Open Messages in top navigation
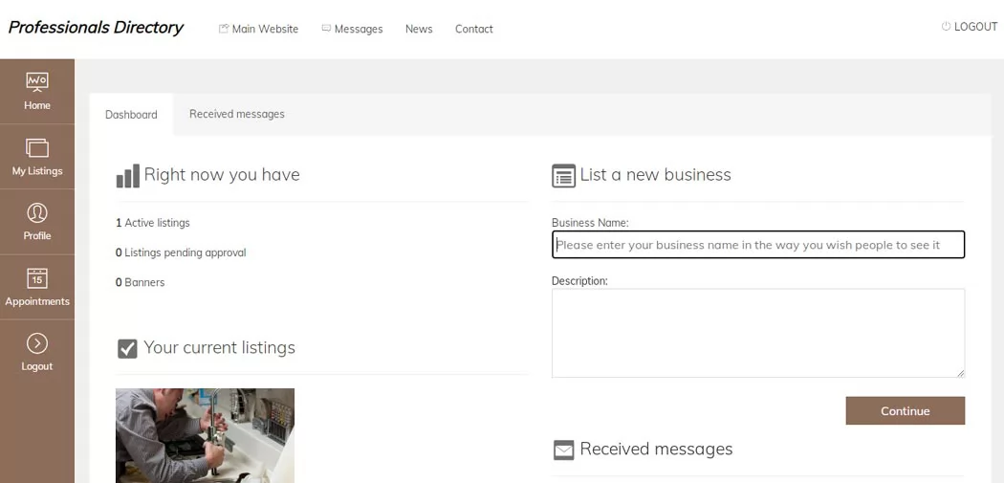Screen dimensions: 1004x483 (x=359, y=29)
